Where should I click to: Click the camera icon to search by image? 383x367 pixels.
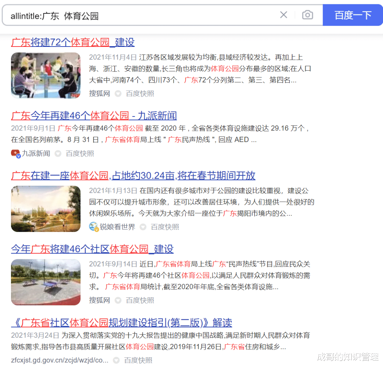(307, 15)
